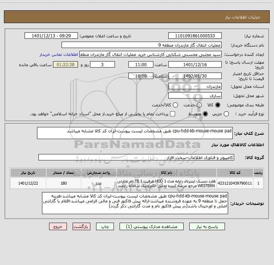Click the remaining days field showing 3
The height and width of the screenshot is (265, 274).
tap(102, 64)
